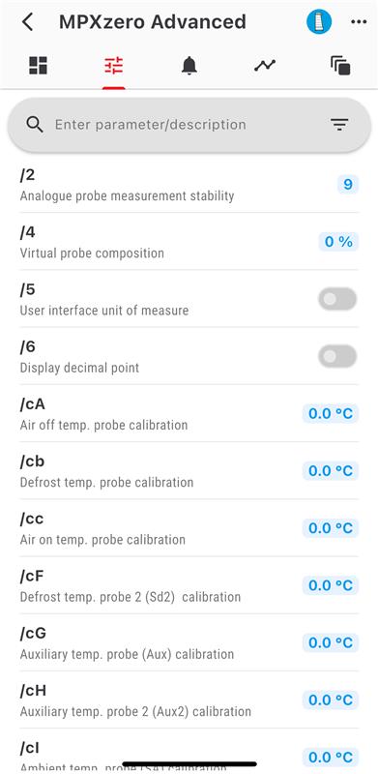Open the /cc Air on calibration value
Viewport: 378px width, 774px height.
tap(331, 527)
